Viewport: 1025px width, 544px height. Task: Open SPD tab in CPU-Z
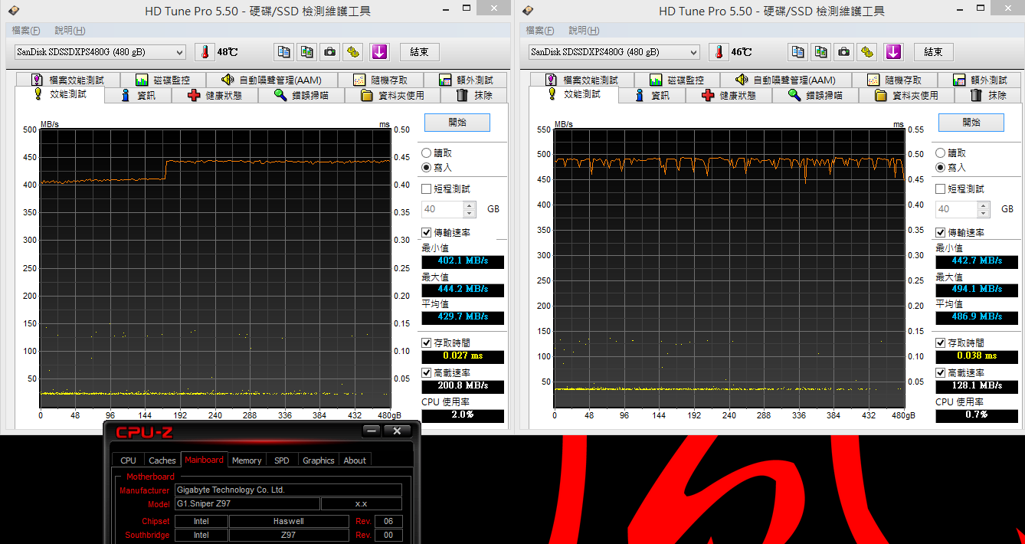(282, 460)
